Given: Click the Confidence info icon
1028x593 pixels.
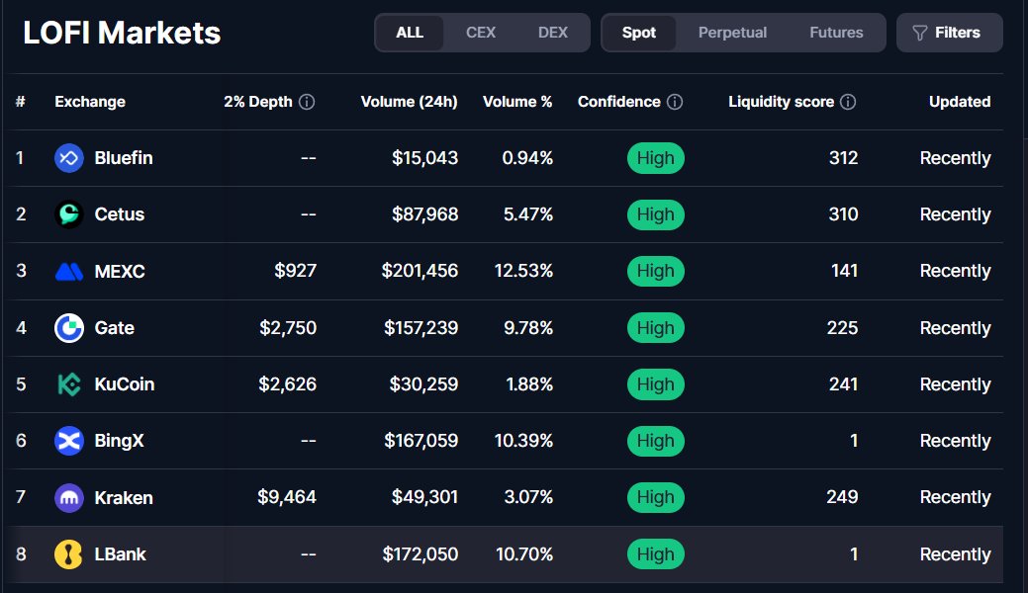Looking at the screenshot, I should [675, 102].
